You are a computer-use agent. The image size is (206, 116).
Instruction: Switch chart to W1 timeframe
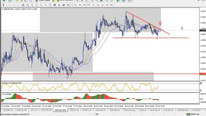pyautogui.click(x=107, y=5)
